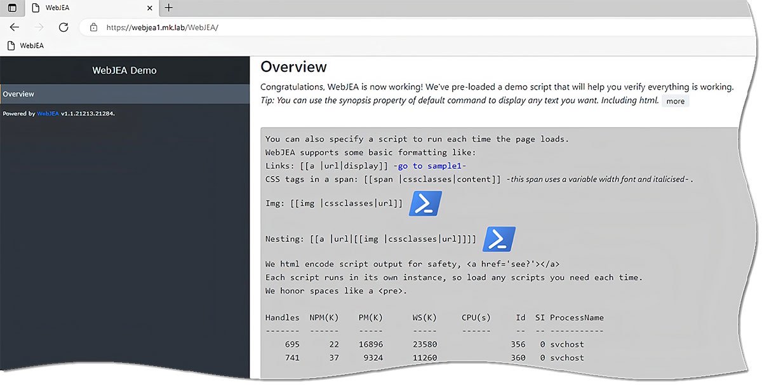Open a new browser tab
Viewport: 762px width, 385px height.
click(168, 8)
